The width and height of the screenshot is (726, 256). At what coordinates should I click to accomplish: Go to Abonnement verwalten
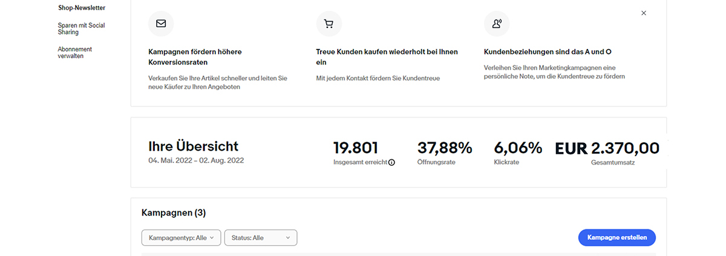point(75,53)
